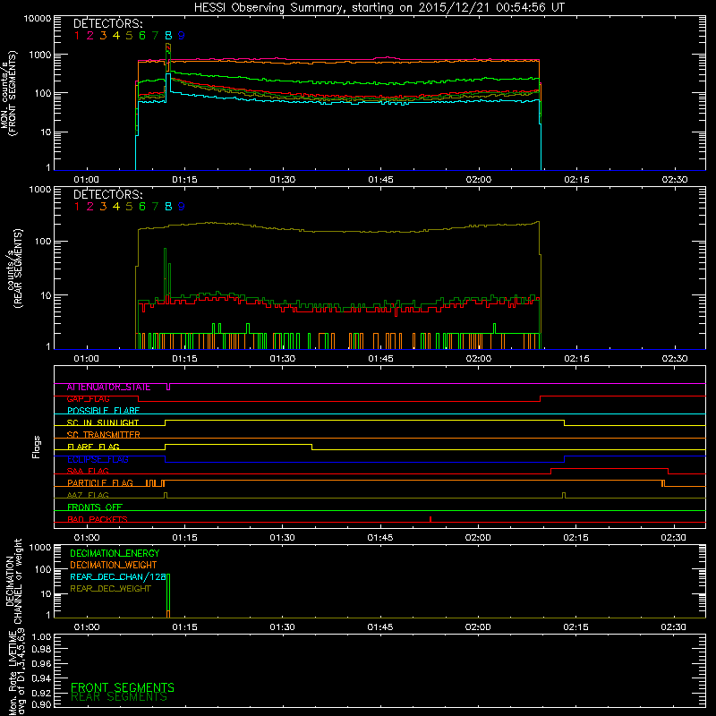Click the SAA_FLAG label

(88, 471)
